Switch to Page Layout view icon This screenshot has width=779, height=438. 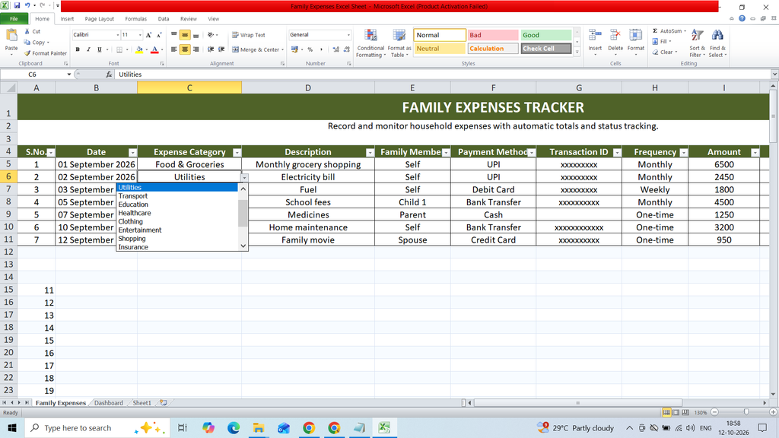tap(676, 412)
